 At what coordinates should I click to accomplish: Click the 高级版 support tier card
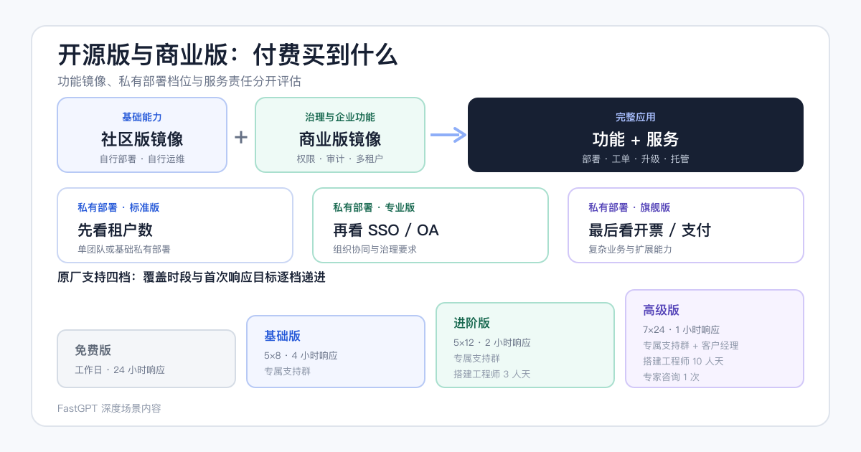pyautogui.click(x=715, y=339)
